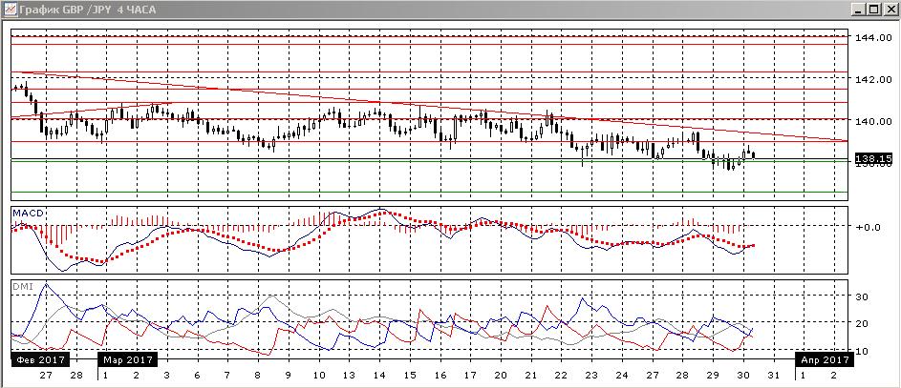Click date label 24 on time axis

coord(621,376)
